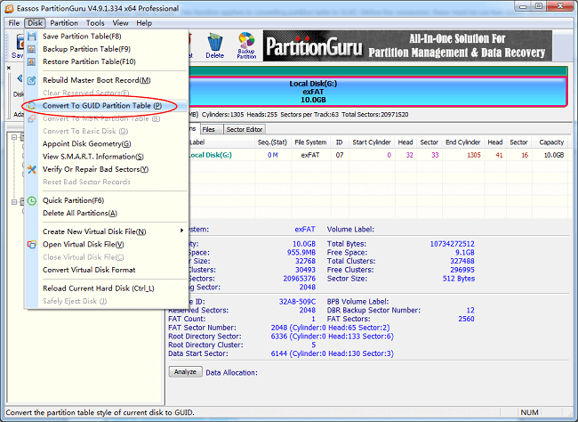Image resolution: width=578 pixels, height=422 pixels.
Task: Click the Delete toolbar trash icon
Action: coord(215,45)
